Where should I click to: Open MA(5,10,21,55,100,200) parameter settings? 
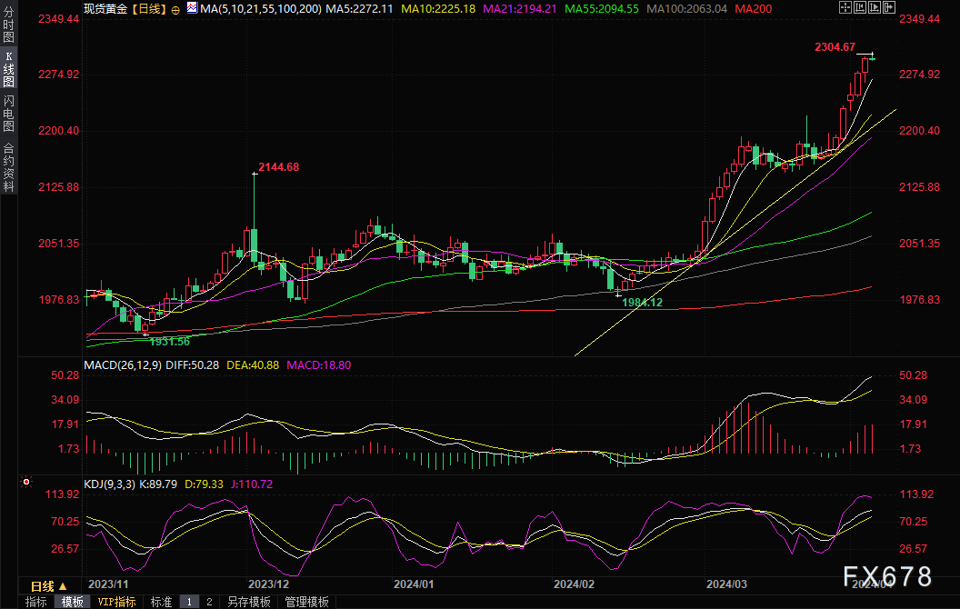260,8
